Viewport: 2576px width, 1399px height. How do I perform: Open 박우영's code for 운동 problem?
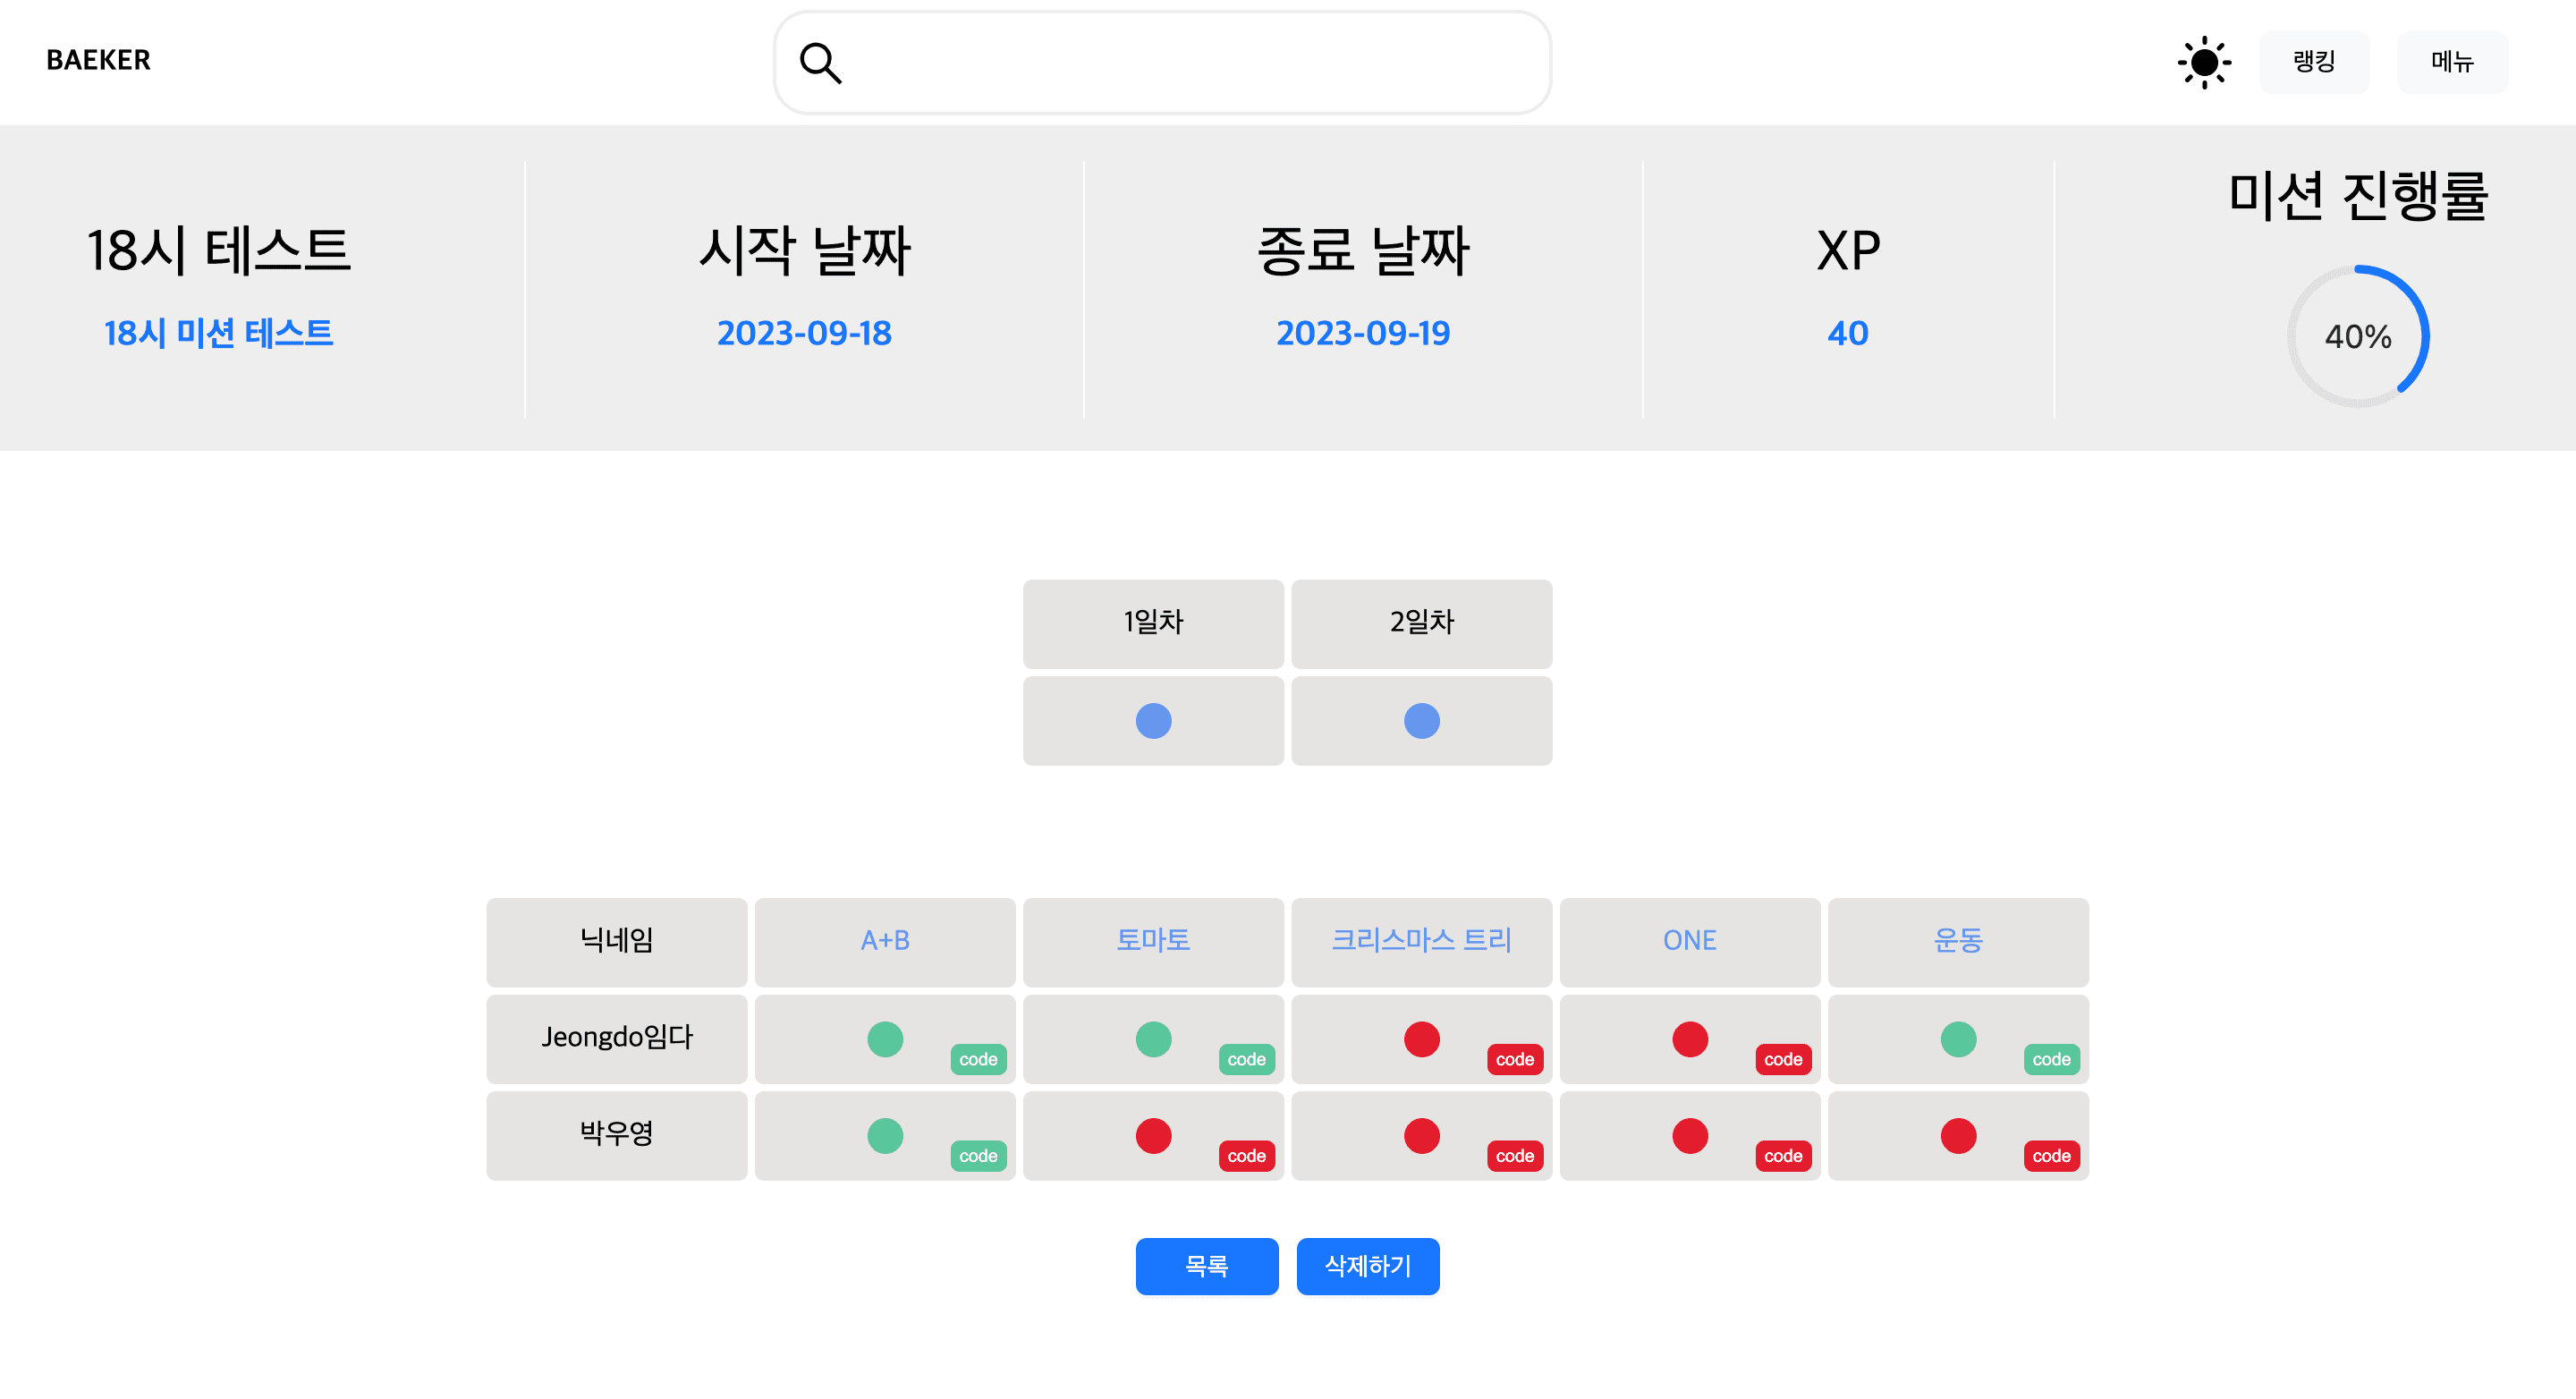[2051, 1155]
